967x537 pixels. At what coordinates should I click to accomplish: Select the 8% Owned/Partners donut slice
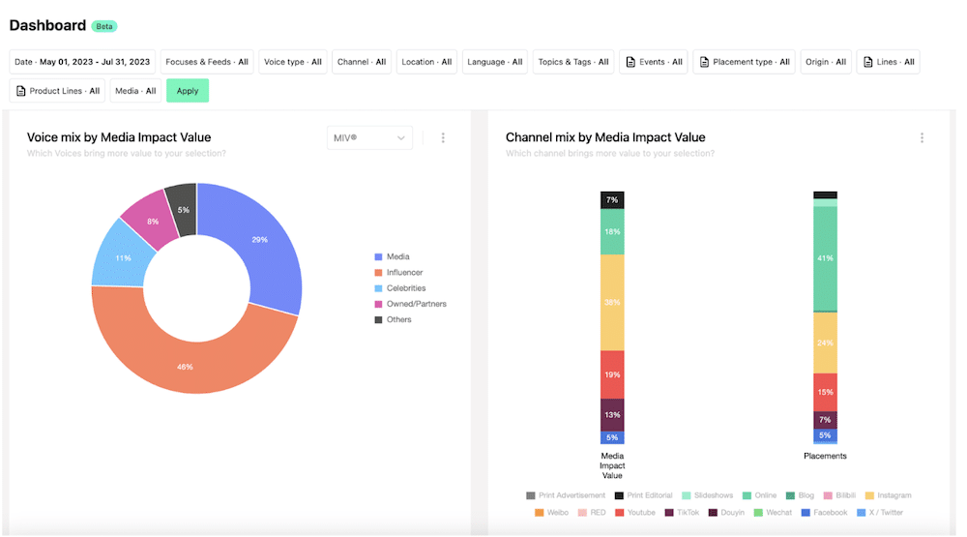click(x=153, y=221)
